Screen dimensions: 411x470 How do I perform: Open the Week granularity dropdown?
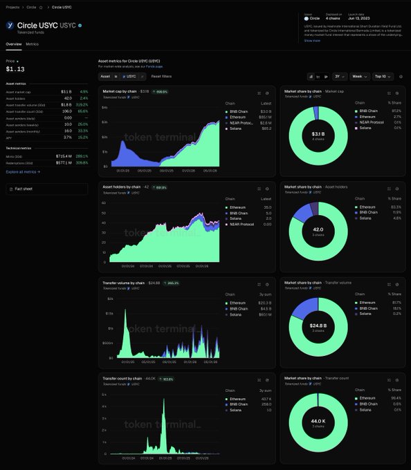(359, 77)
